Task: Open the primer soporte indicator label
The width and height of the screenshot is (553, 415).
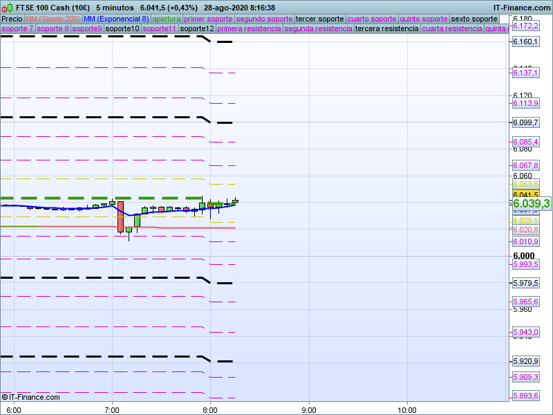Action: point(209,19)
